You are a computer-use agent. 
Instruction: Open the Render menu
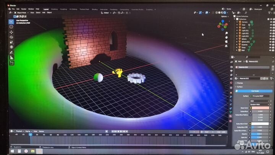point(24,8)
